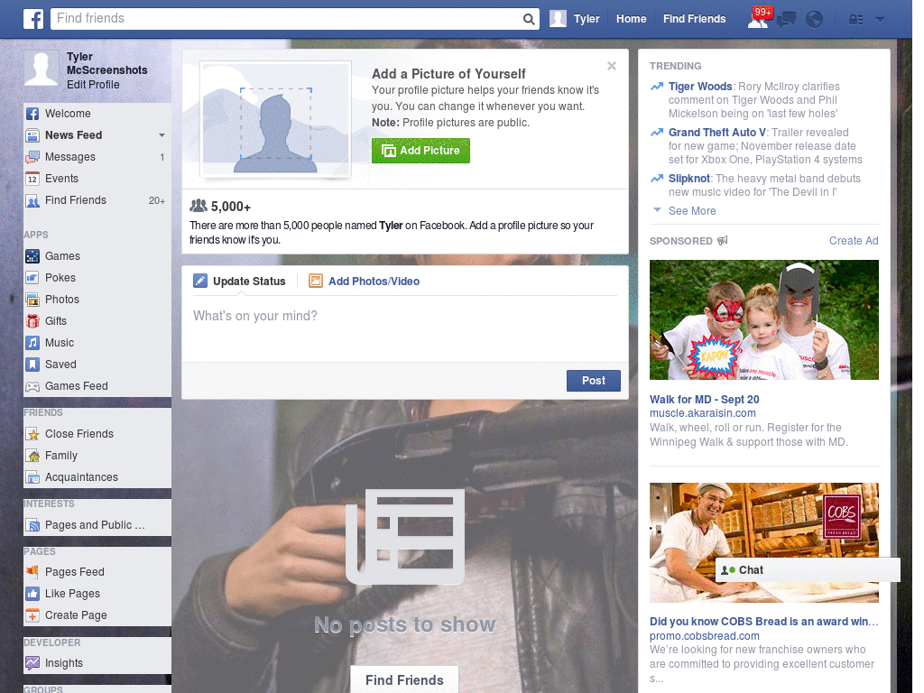Open Tyler profile in top navigation
Screen dimensions: 924x693
575,19
